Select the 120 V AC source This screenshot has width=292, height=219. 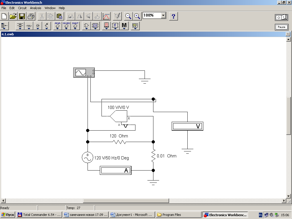(88, 157)
